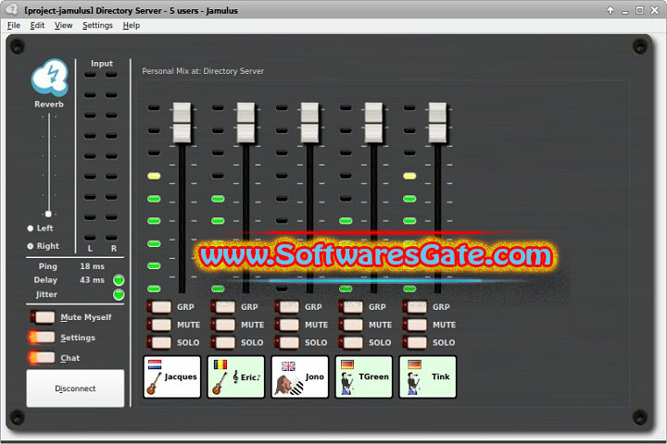Screen dimensions: 667x444
Task: Mute the TGreen channel
Action: (x=350, y=325)
